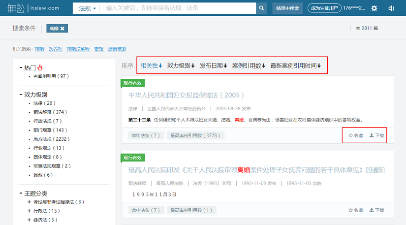The image size is (406, 225).
Task: Expand 诉讼与非诉讼程序法 category
Action: 29,202
